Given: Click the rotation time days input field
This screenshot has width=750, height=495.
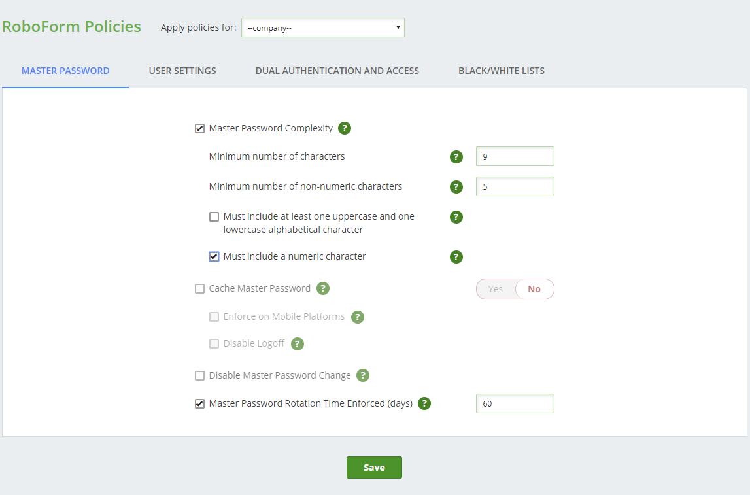Looking at the screenshot, I should [515, 403].
